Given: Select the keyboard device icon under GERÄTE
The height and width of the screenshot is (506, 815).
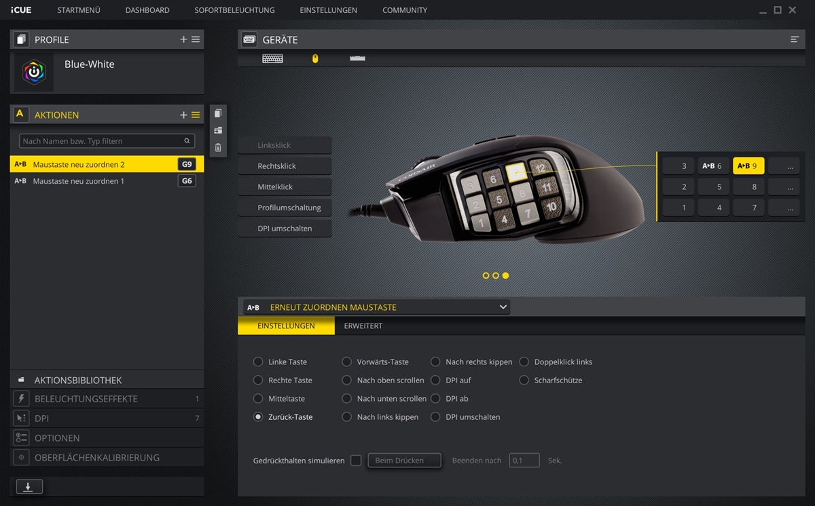Looking at the screenshot, I should pyautogui.click(x=272, y=58).
